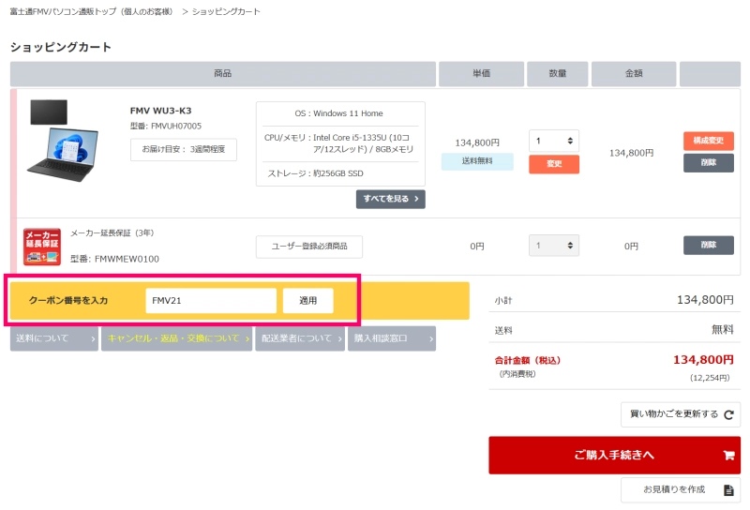
Task: Open 送料について info link
Action: [54, 338]
